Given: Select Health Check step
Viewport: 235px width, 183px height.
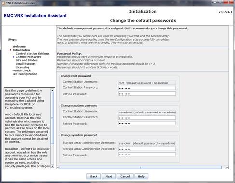Looking at the screenshot, I should pos(22,70).
